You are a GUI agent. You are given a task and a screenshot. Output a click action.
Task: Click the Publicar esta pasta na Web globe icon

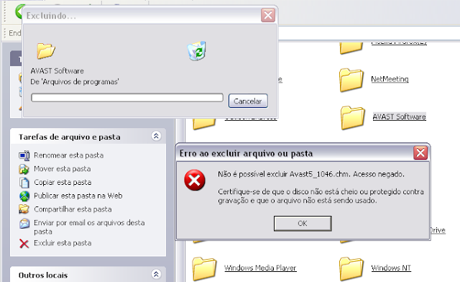[x=24, y=196]
